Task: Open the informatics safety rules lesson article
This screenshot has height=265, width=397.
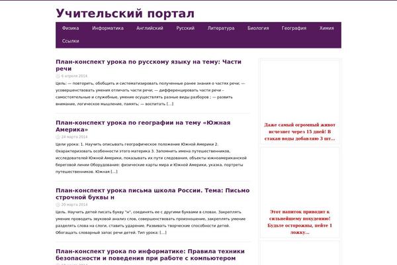Action: click(150, 254)
